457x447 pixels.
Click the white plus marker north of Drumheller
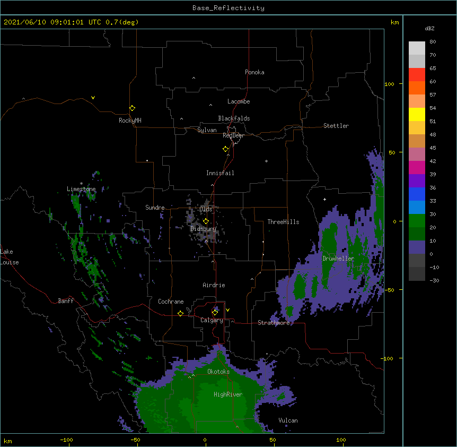324,199
